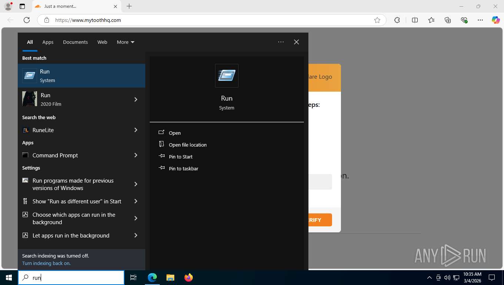Click the orange Verify button on page

(x=320, y=220)
